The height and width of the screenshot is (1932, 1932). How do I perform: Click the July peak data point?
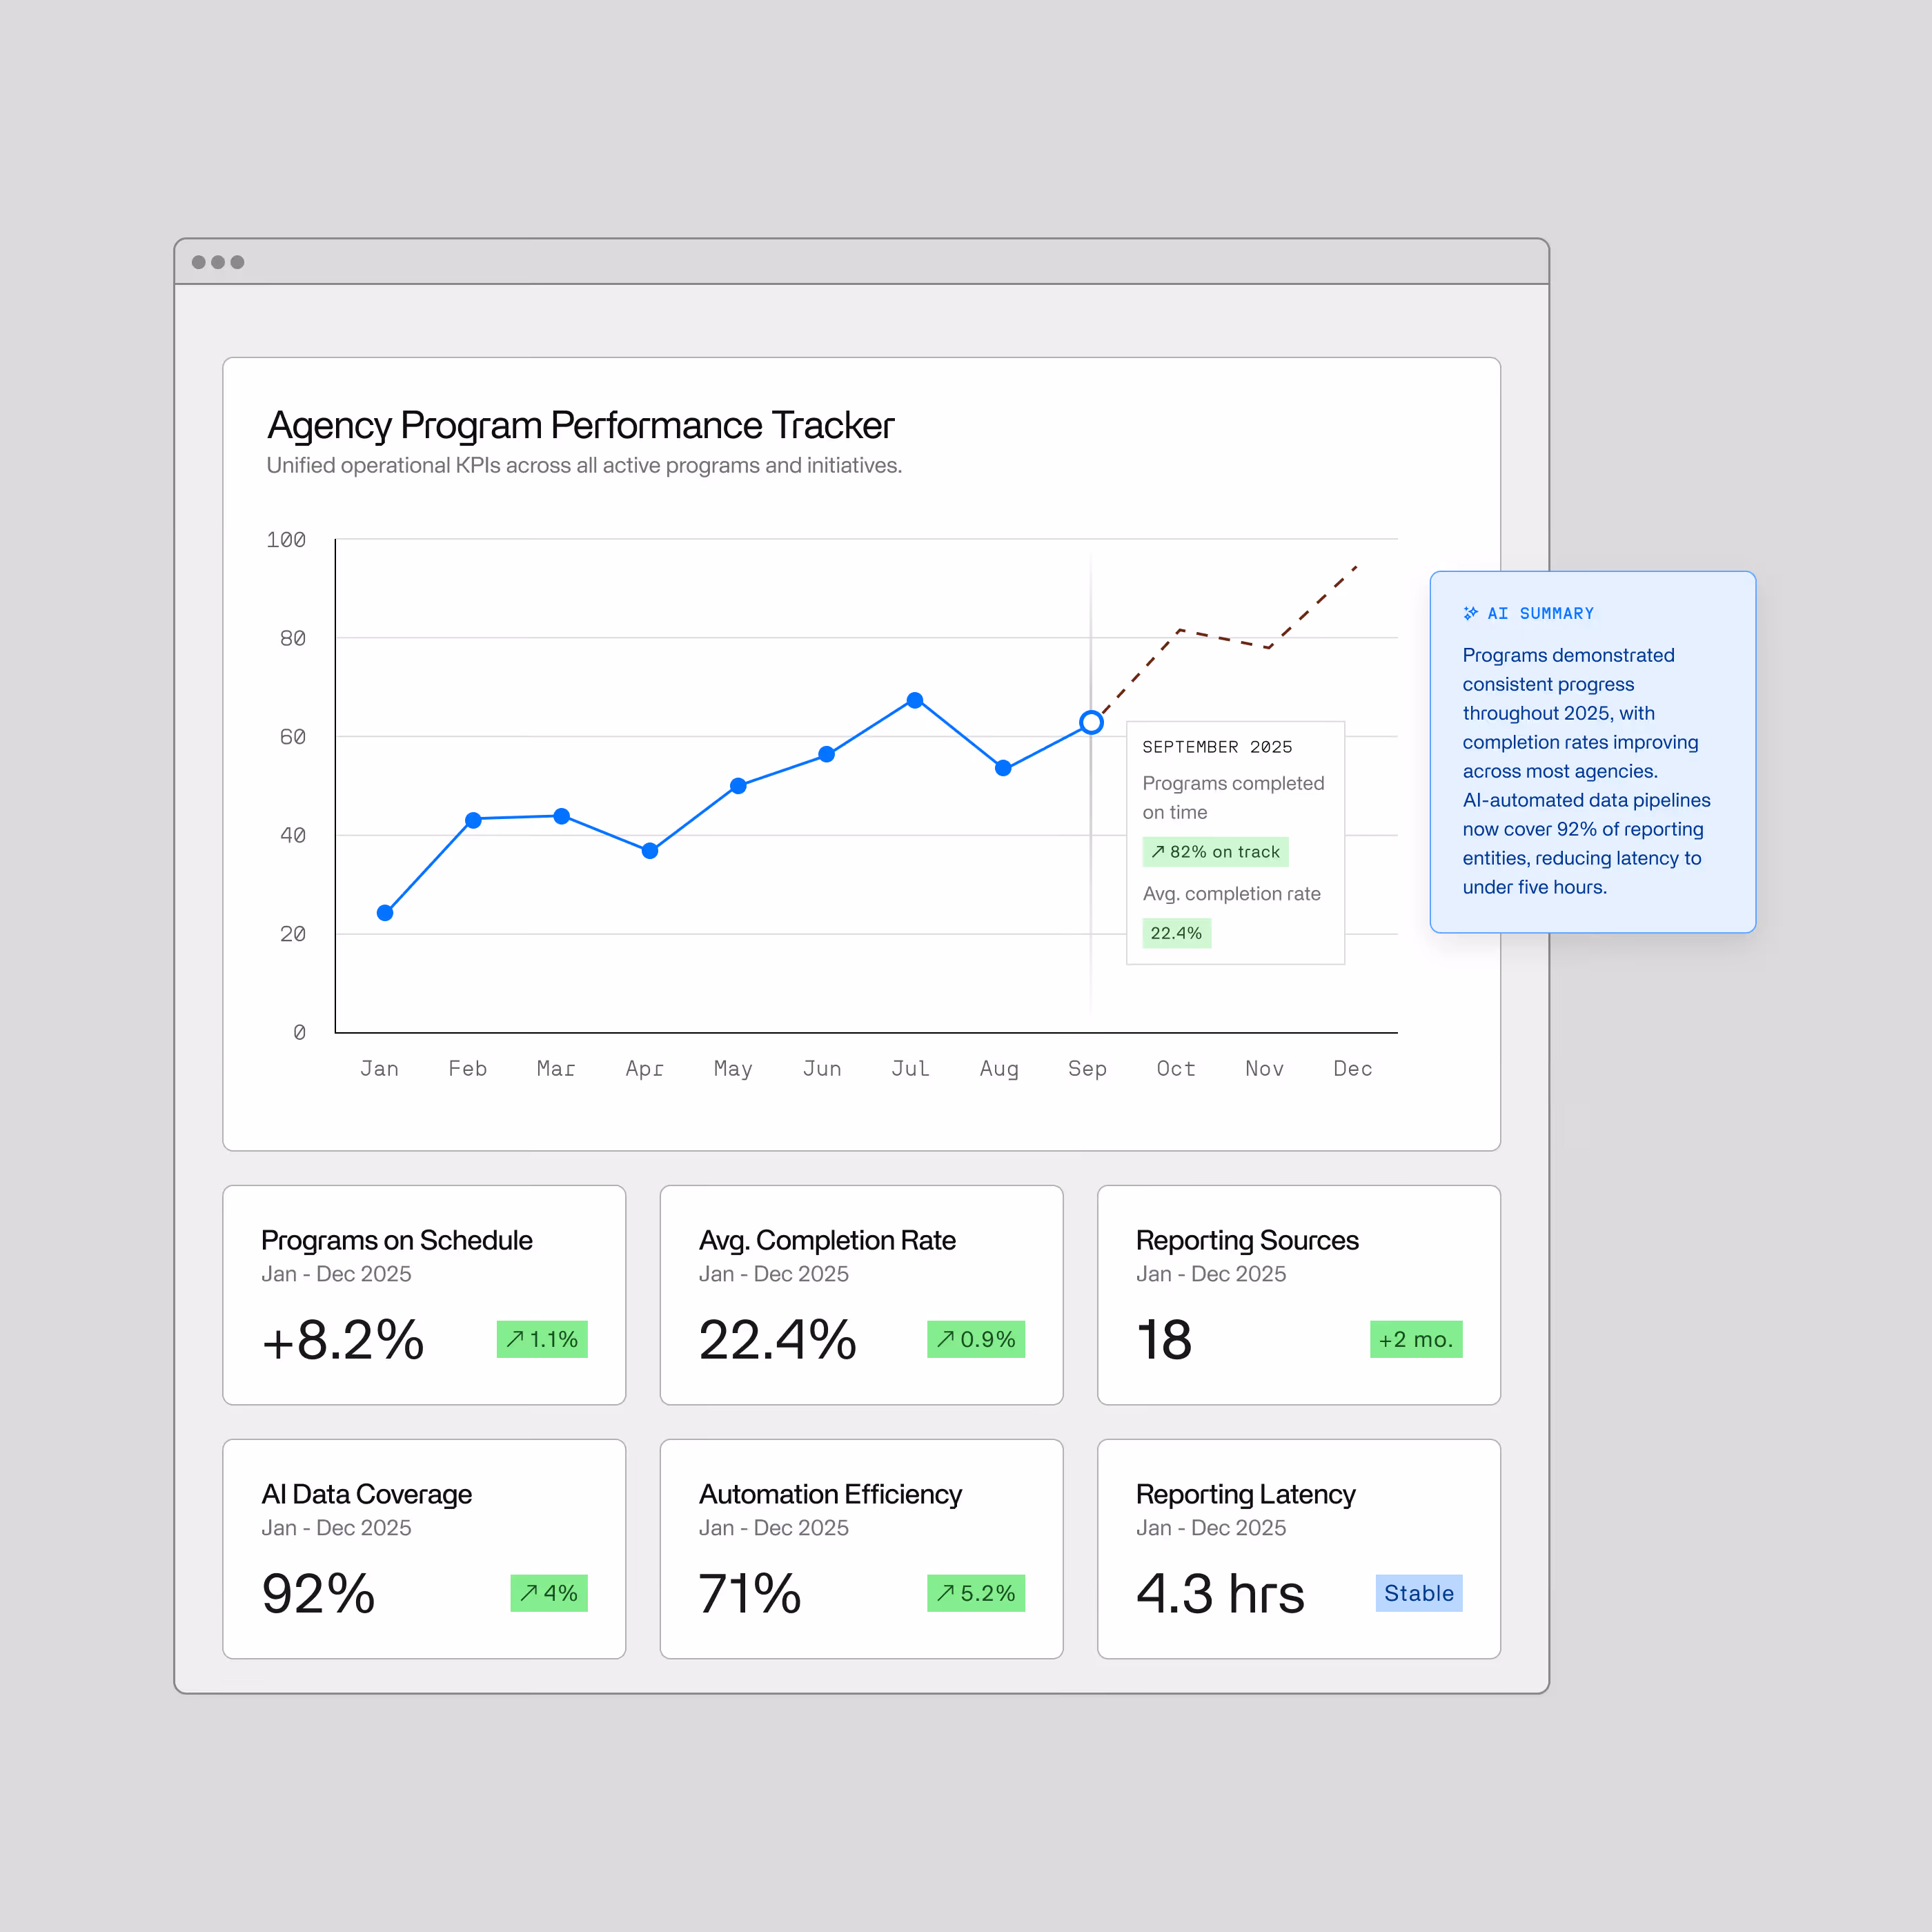click(x=914, y=700)
